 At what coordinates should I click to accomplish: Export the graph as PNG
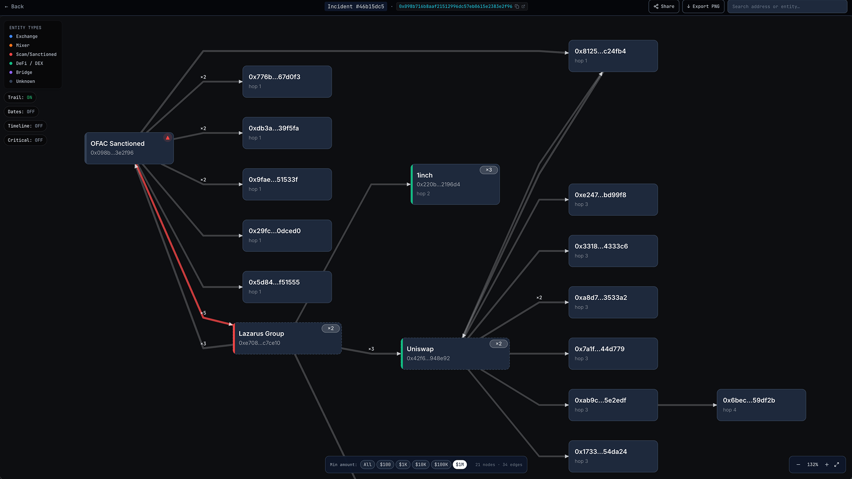pos(703,7)
